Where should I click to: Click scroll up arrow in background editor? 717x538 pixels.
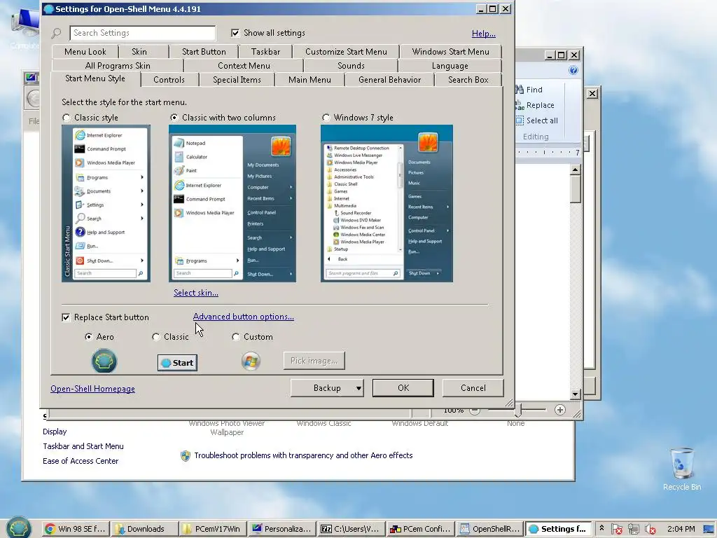point(576,170)
